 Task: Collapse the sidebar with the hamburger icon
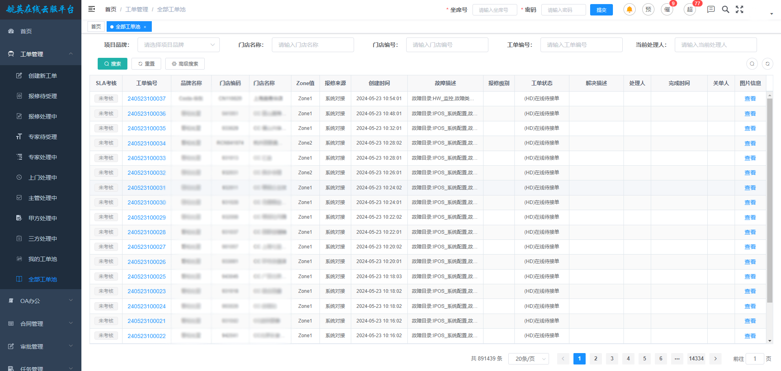point(92,9)
